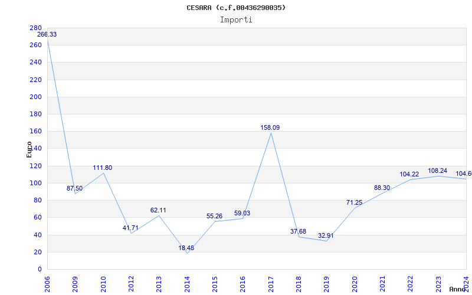Viewport: 472px width, 295px height.
Task: Click the 280 y-axis tick label
Action: tap(36, 28)
